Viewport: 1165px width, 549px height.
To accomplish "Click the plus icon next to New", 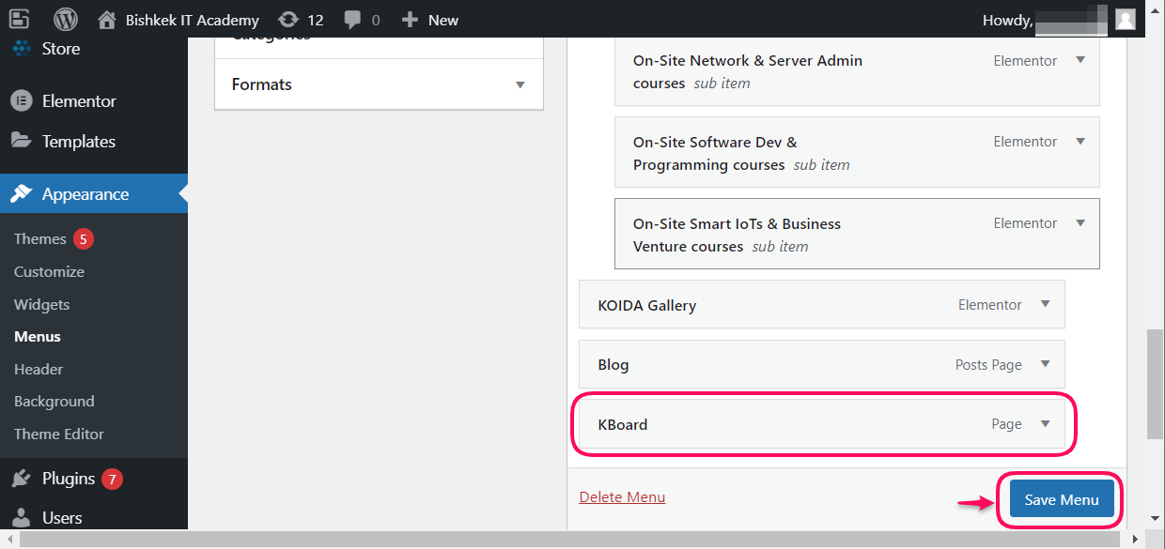I will (409, 20).
